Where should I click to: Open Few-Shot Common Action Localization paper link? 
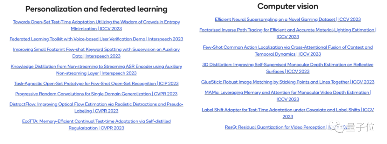pos(288,50)
